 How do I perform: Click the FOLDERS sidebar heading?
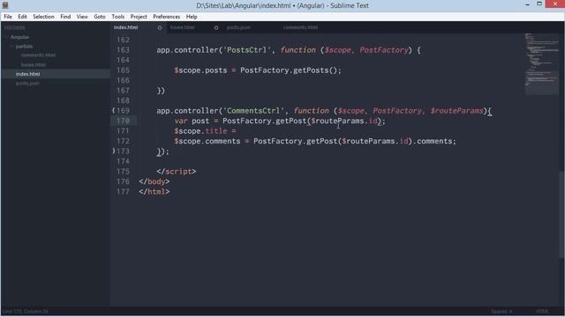click(x=15, y=27)
